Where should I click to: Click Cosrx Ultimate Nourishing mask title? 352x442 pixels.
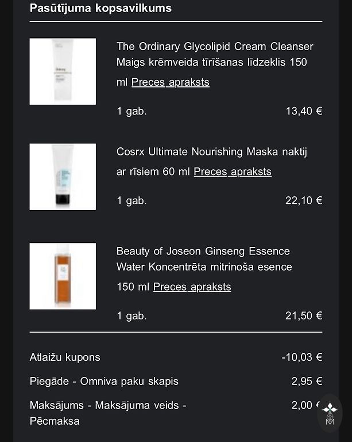coord(211,152)
